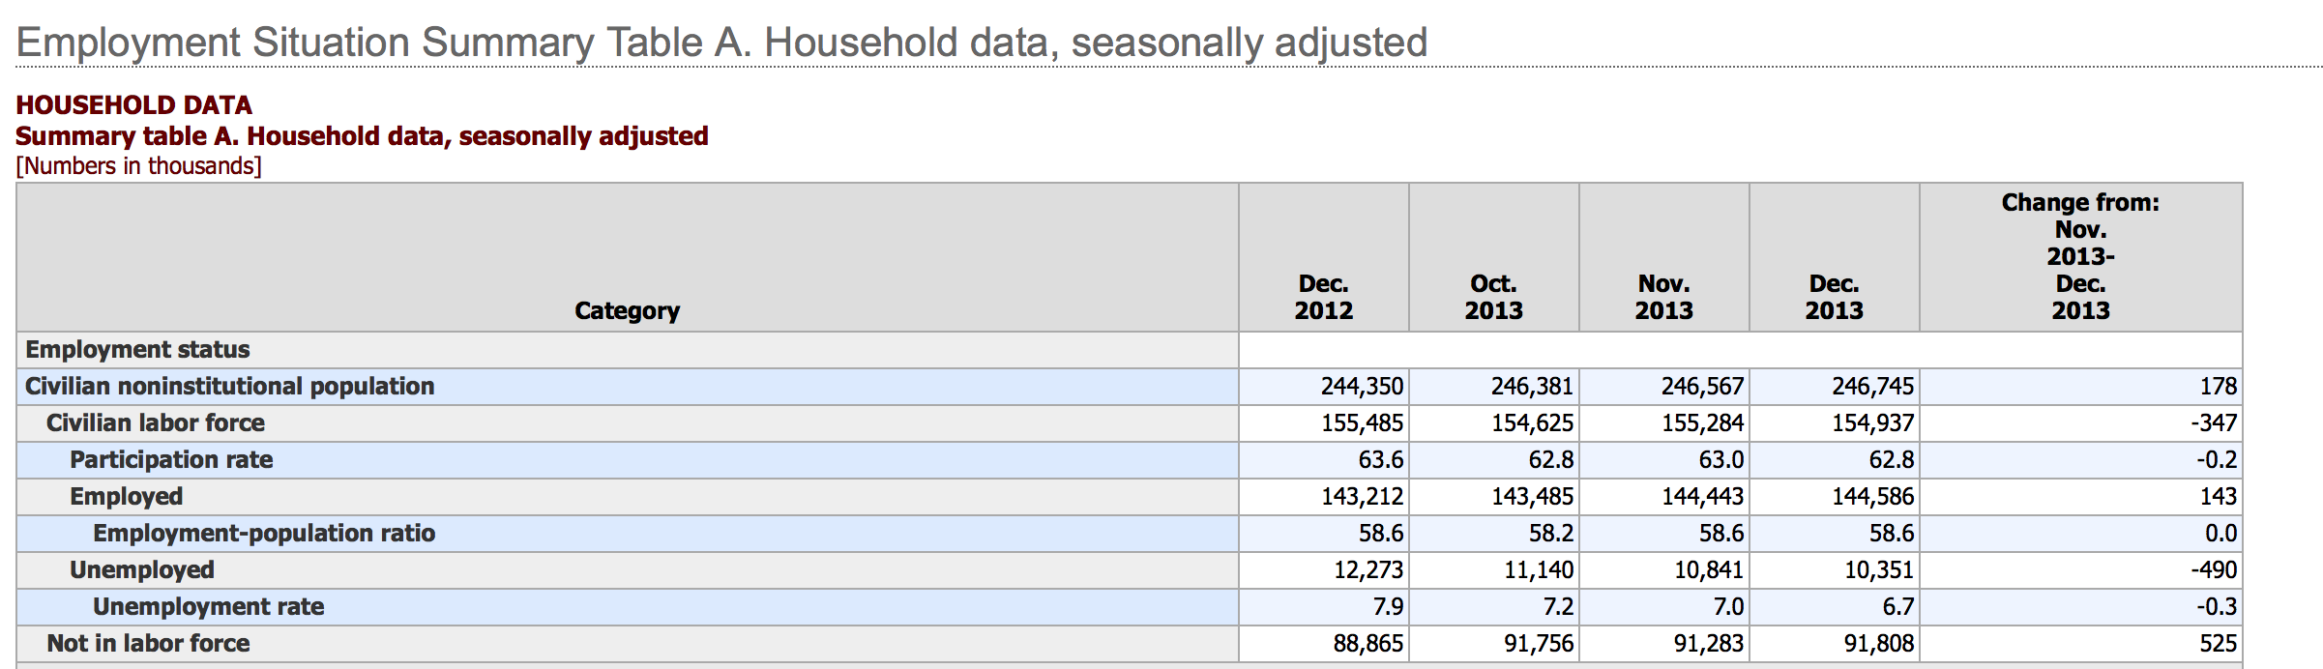Click the Oct. 2013 column header
2323x669 pixels.
pyautogui.click(x=1493, y=297)
